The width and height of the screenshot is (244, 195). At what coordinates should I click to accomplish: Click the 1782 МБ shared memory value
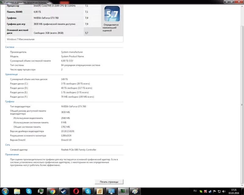click(65, 127)
